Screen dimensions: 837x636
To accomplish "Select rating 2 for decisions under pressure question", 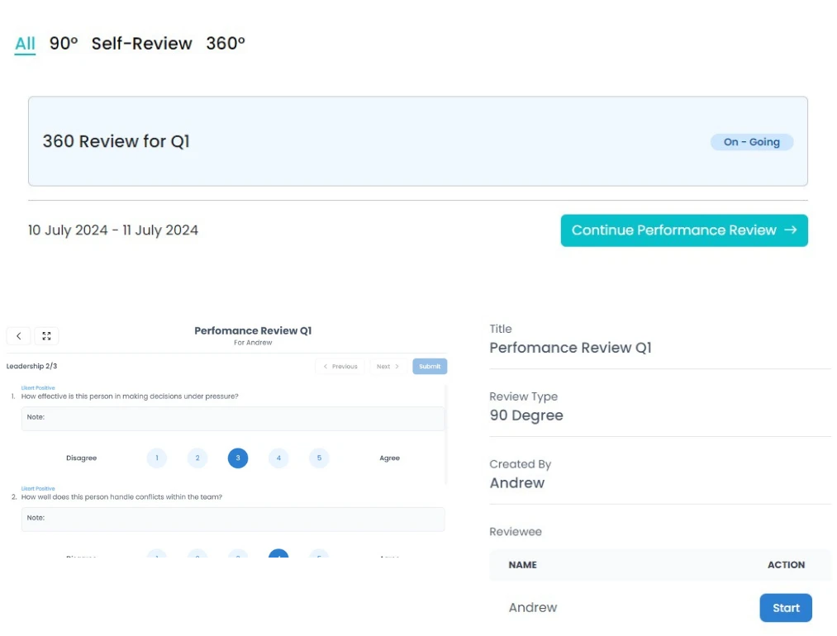I will point(197,458).
